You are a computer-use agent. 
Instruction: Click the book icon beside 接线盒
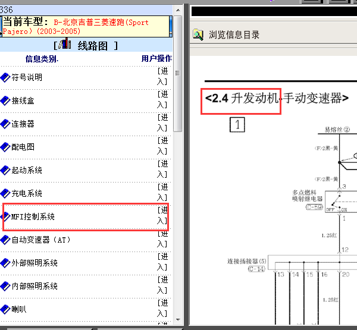tap(5, 101)
